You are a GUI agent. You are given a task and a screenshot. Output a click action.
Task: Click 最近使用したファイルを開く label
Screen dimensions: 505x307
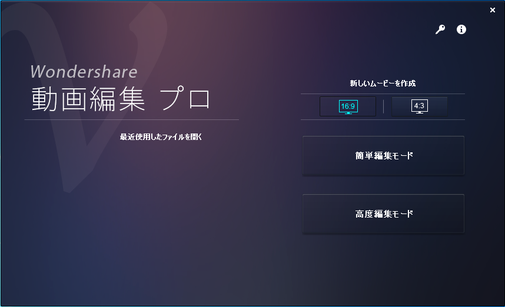(x=161, y=137)
